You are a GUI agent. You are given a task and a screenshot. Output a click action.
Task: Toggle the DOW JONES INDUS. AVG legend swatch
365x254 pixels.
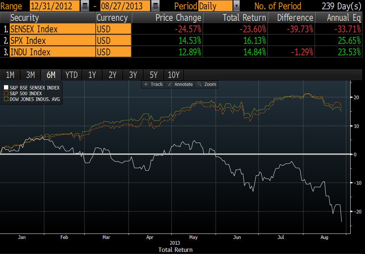[6, 99]
